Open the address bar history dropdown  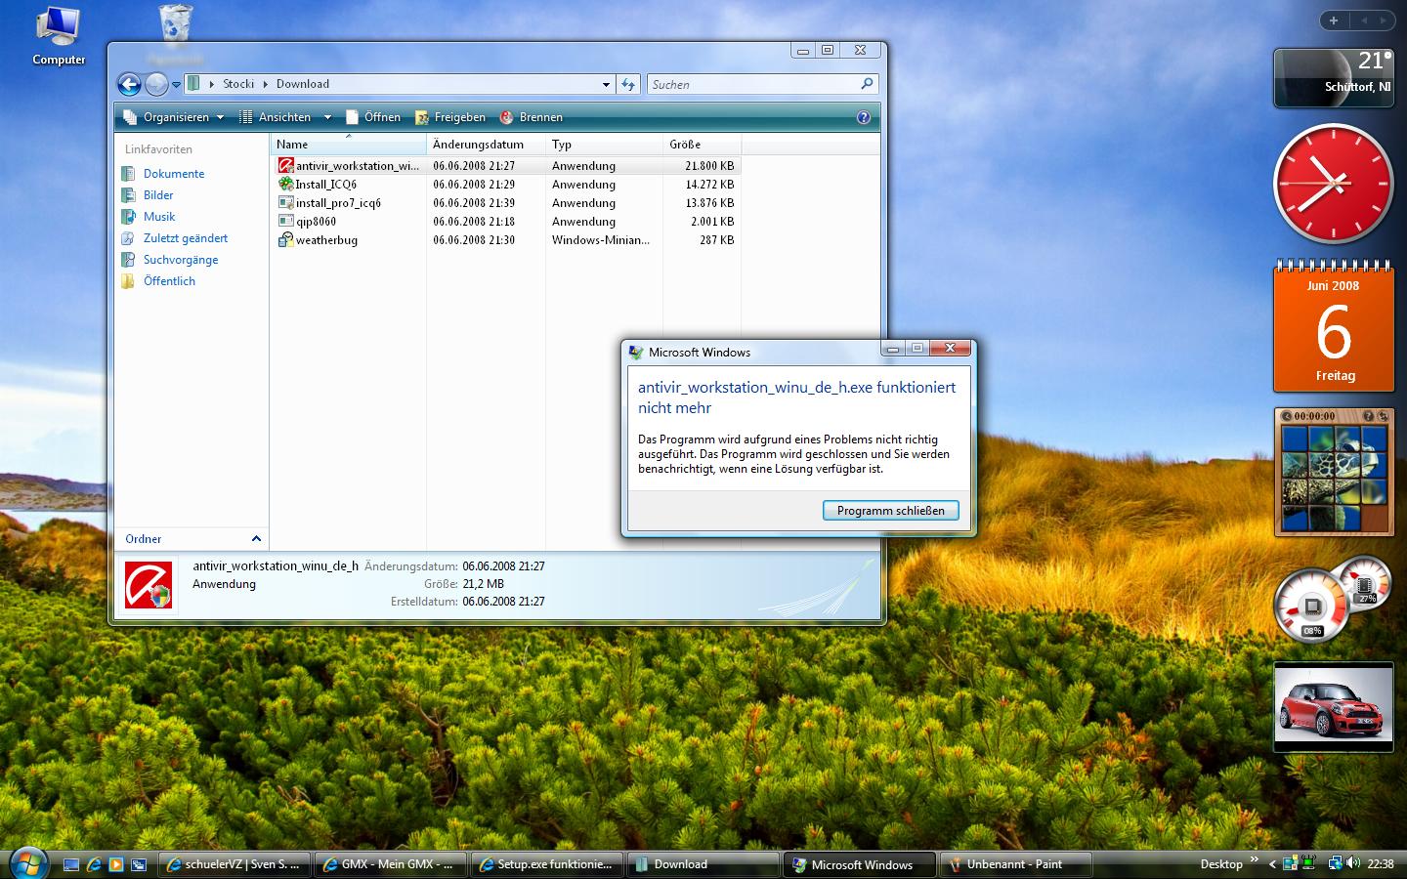pos(606,85)
